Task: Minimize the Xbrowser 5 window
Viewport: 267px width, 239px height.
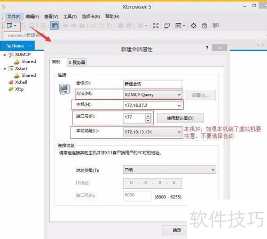Action: click(245, 6)
